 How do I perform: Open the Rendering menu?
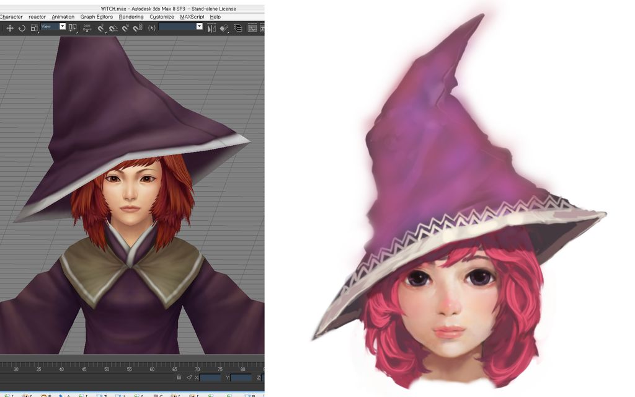pyautogui.click(x=131, y=17)
